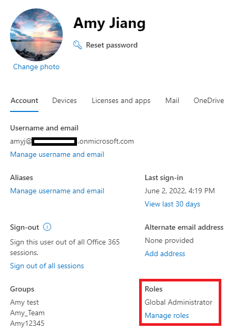Open the Manage roles link
Image resolution: width=234 pixels, height=329 pixels.
(x=167, y=316)
